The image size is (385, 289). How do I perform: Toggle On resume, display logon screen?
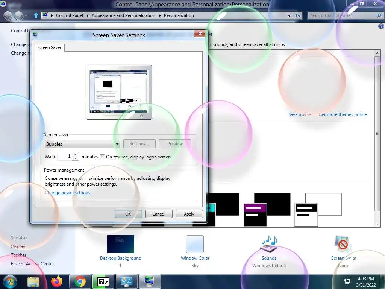pyautogui.click(x=102, y=157)
